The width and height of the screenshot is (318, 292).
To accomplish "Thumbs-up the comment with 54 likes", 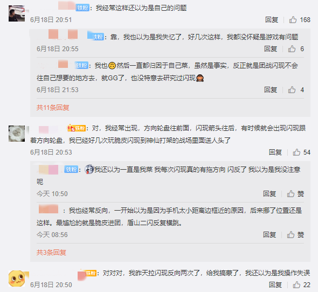I will (x=296, y=152).
